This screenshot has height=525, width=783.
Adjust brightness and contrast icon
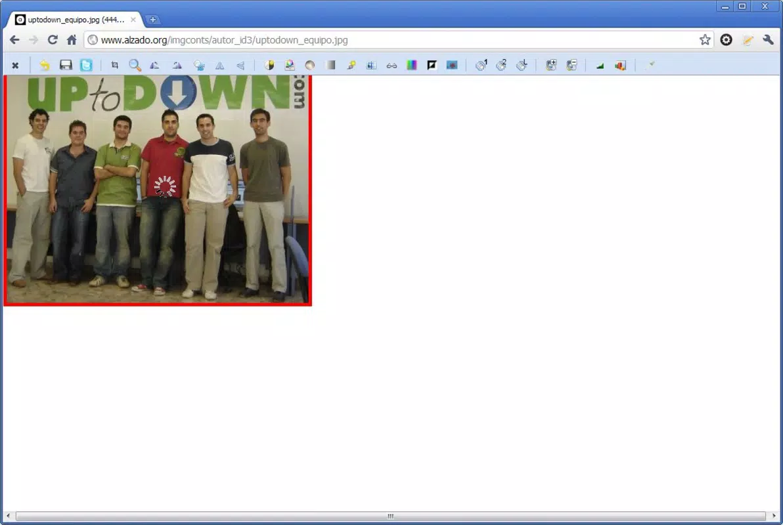click(x=270, y=65)
